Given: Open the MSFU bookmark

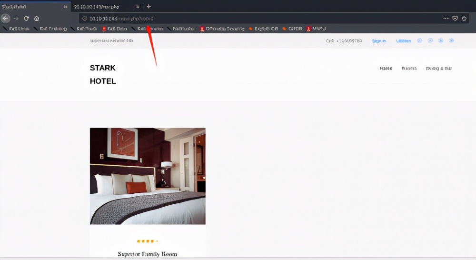Looking at the screenshot, I should click(x=316, y=29).
